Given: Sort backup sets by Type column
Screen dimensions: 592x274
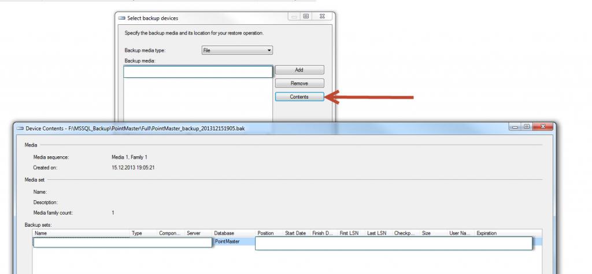Looking at the screenshot, I should pyautogui.click(x=144, y=233).
